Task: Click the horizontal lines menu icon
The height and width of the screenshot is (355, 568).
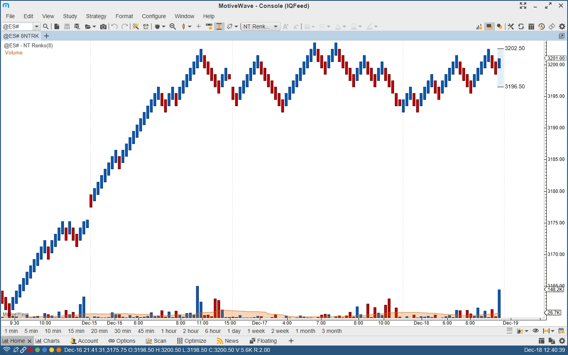Action: point(510,331)
